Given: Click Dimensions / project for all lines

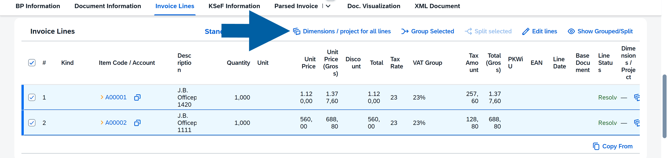Looking at the screenshot, I should (x=342, y=31).
